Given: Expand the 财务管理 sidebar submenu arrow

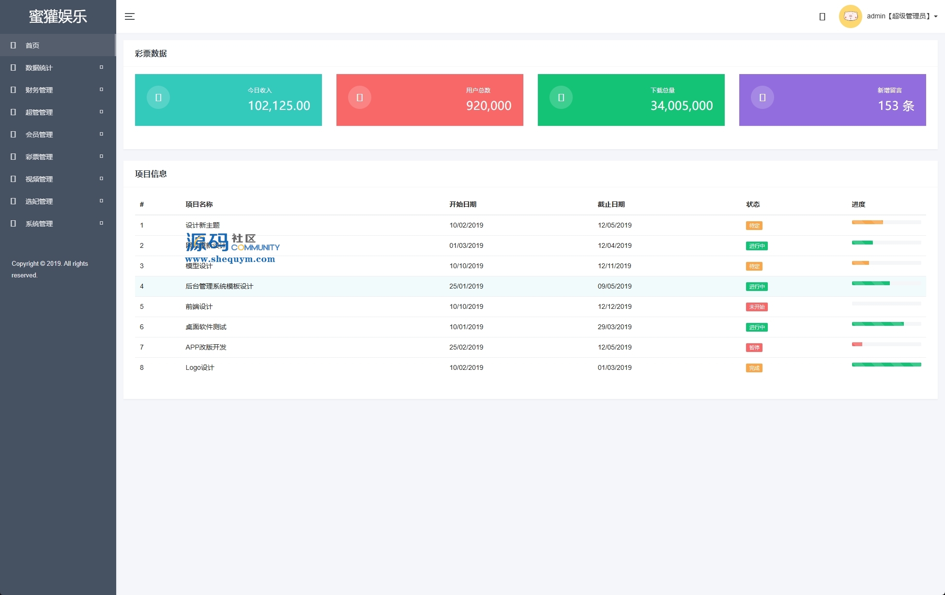Looking at the screenshot, I should (101, 90).
